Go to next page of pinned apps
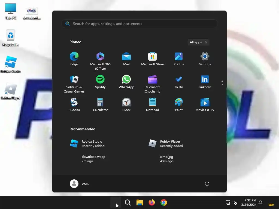 222,85
